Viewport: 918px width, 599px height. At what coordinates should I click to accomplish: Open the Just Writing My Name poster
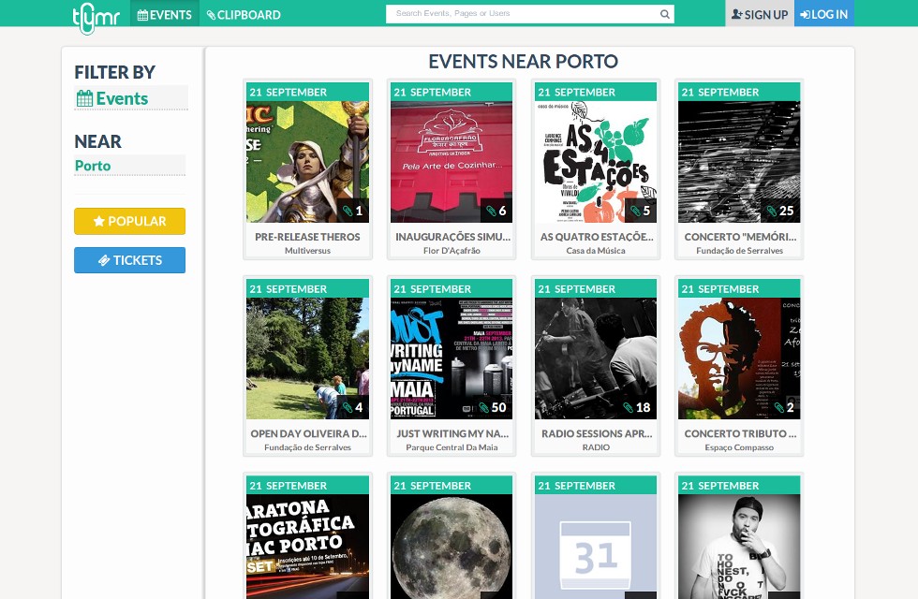pyautogui.click(x=452, y=358)
